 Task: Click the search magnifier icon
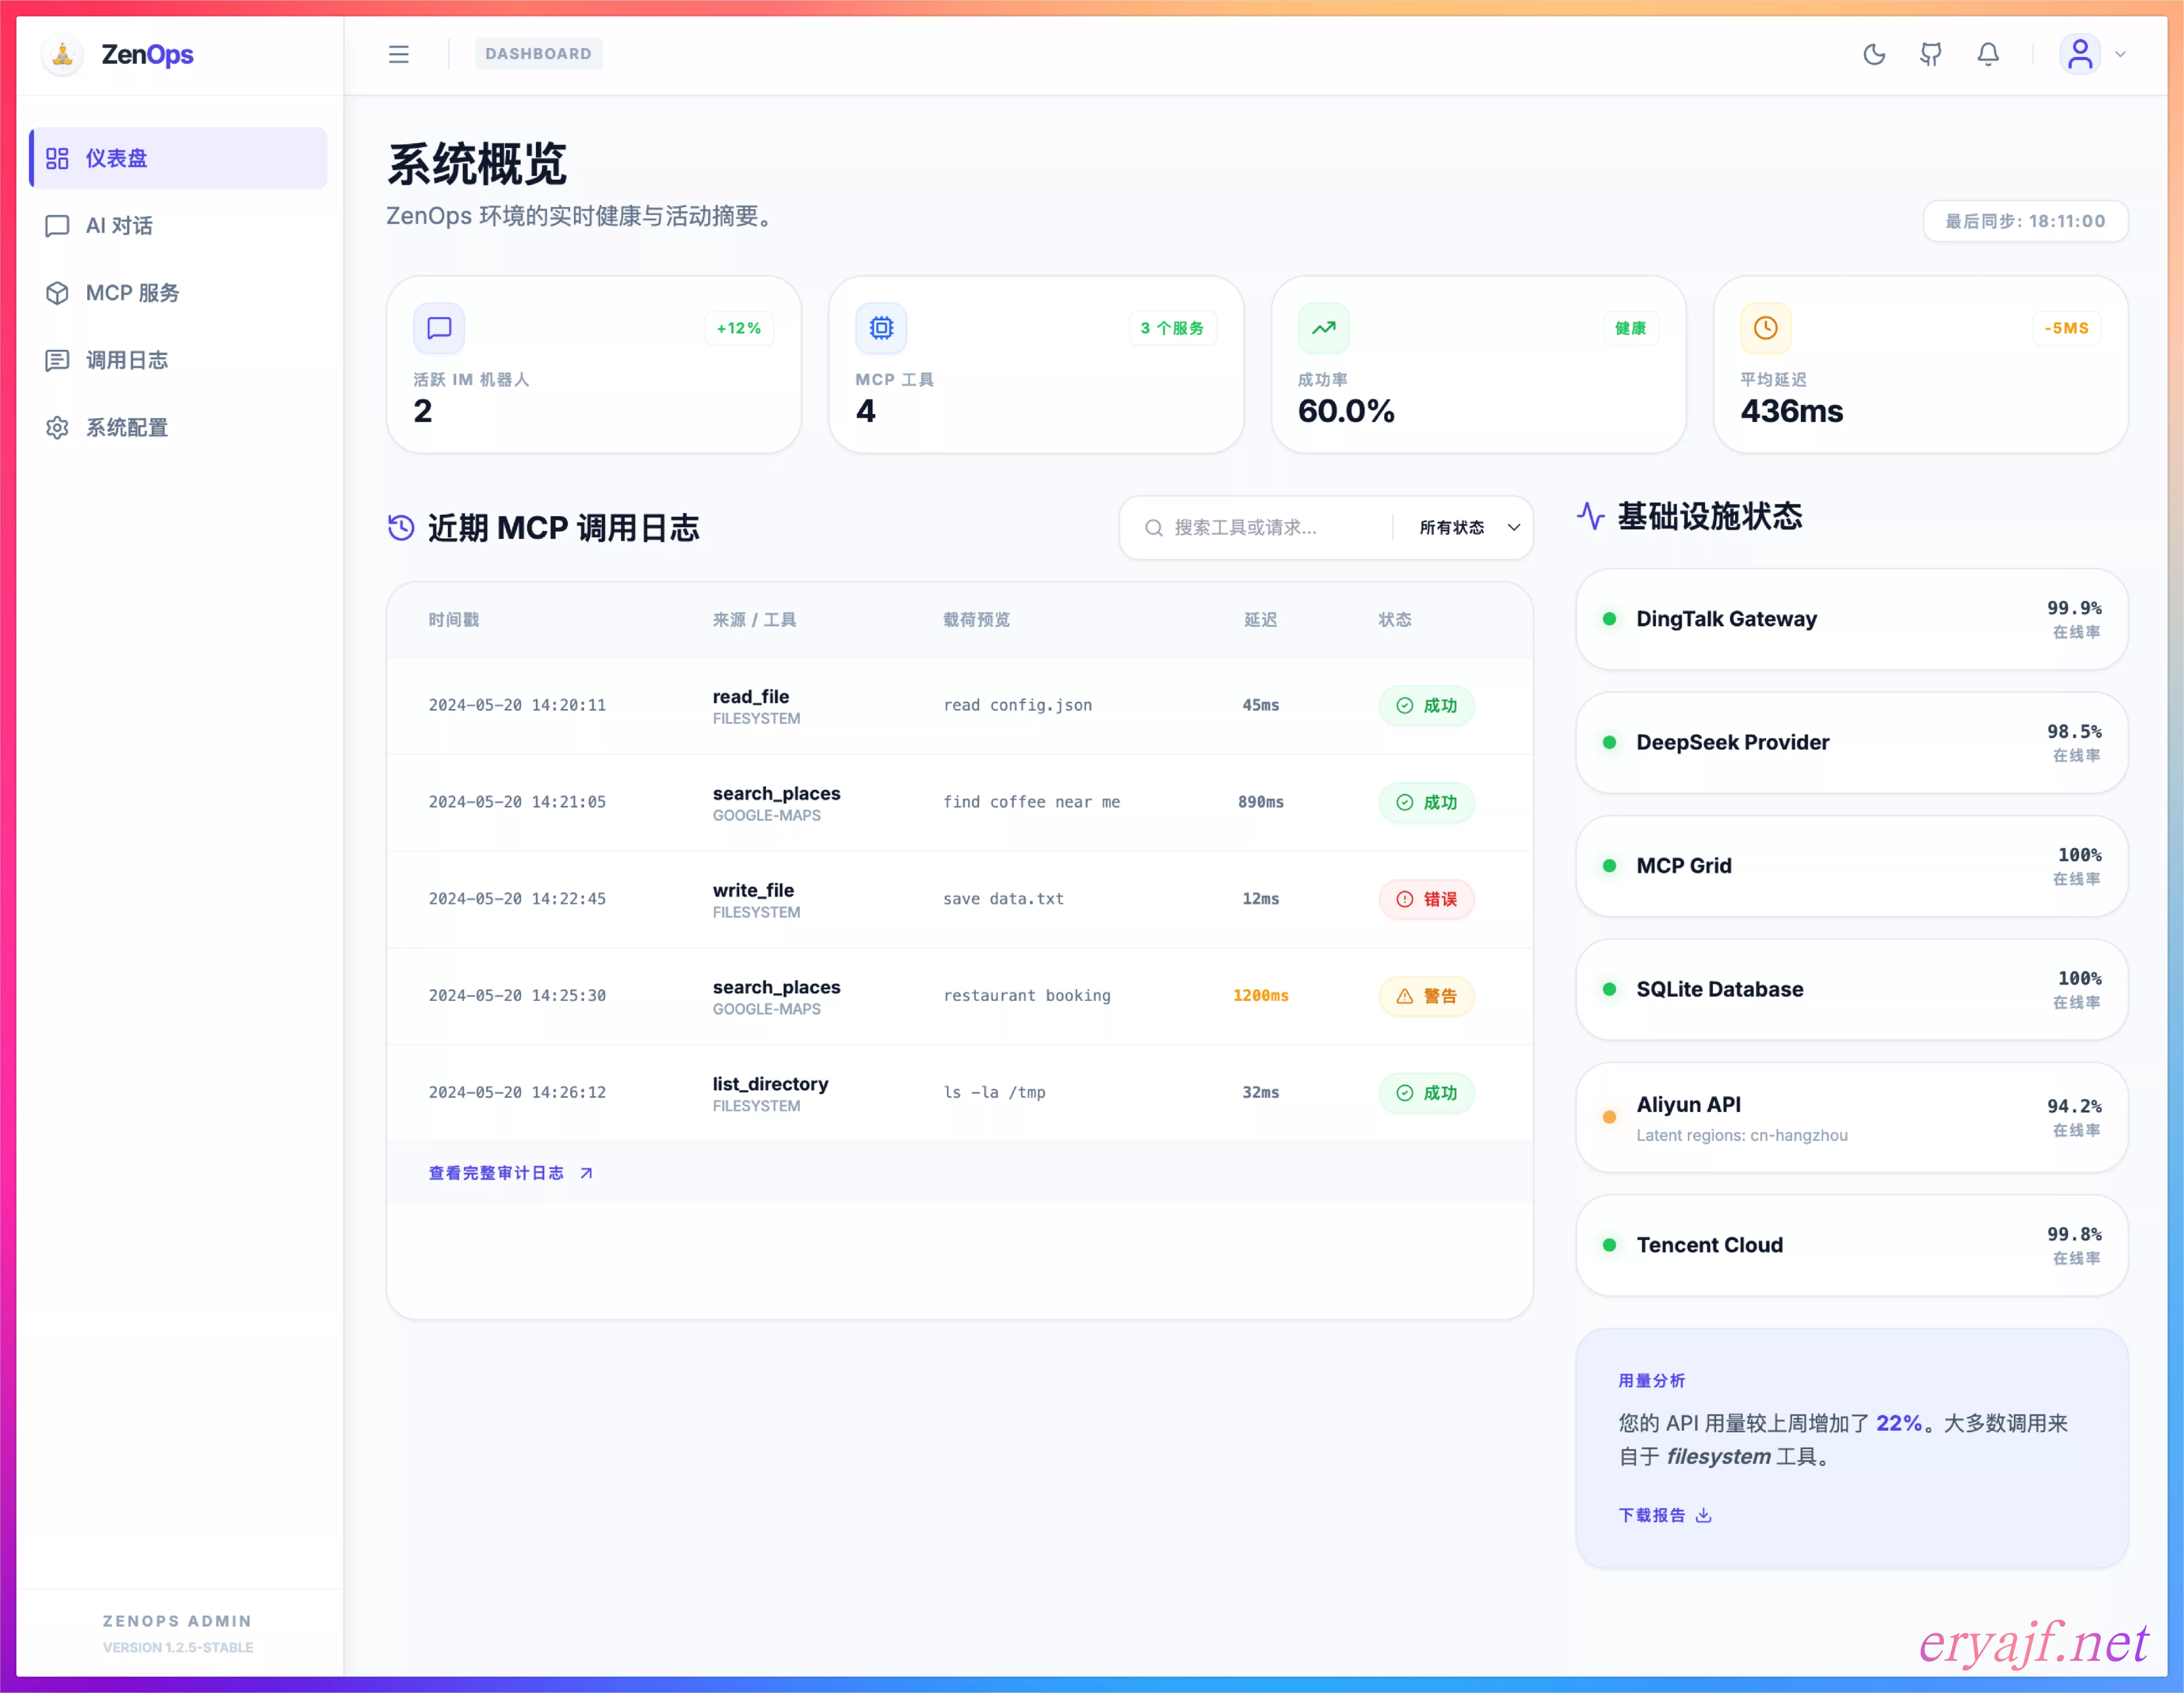(x=1154, y=527)
